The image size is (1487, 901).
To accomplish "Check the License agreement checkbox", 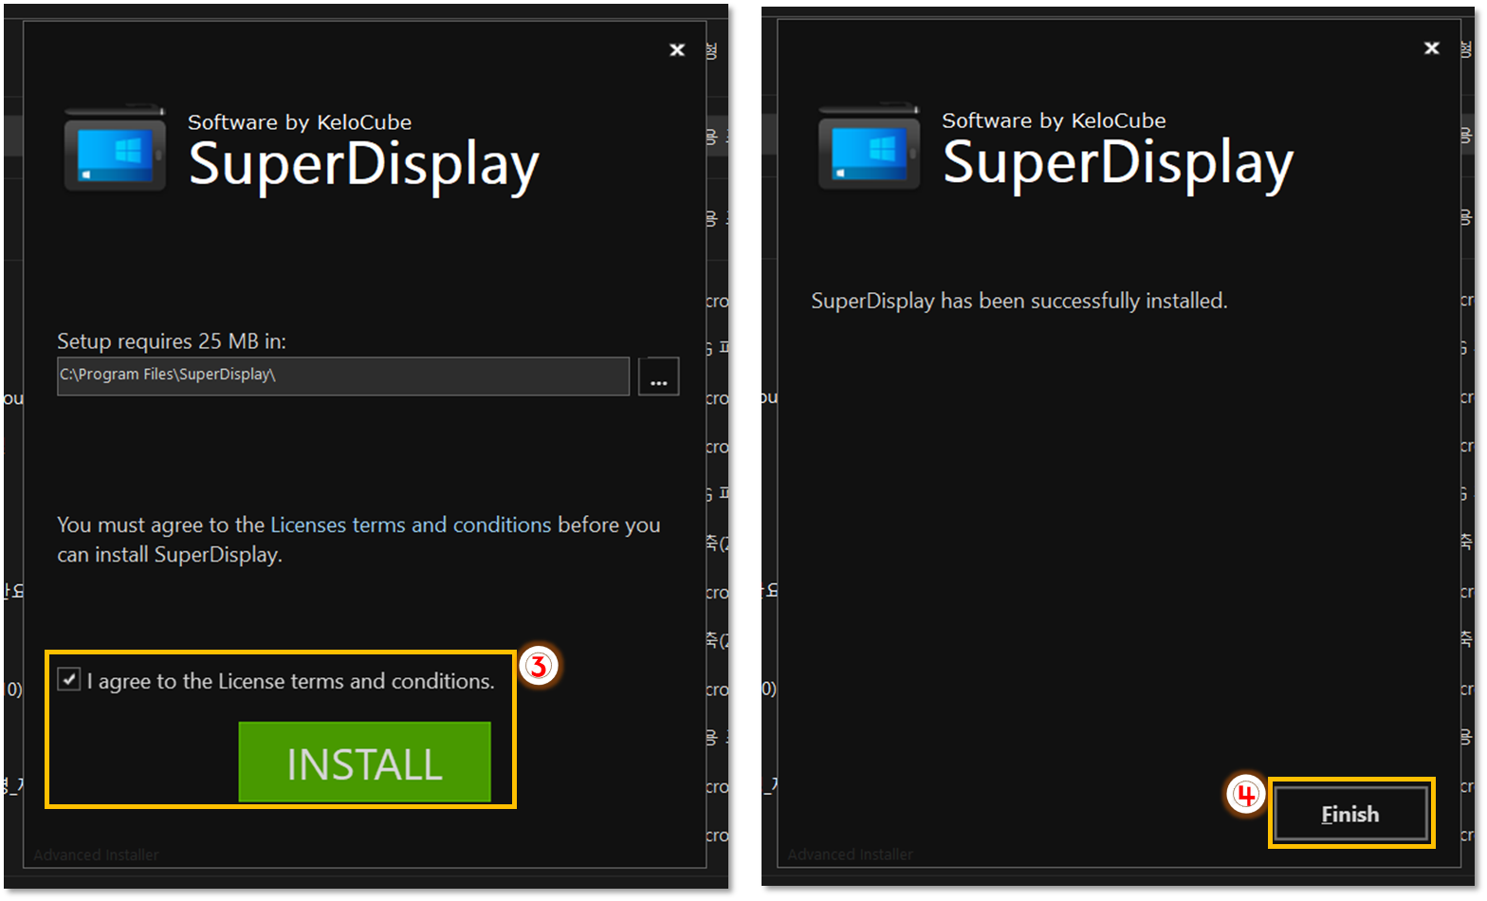I will pyautogui.click(x=69, y=679).
